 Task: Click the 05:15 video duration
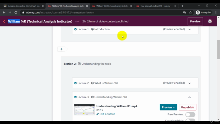[x=100, y=110]
